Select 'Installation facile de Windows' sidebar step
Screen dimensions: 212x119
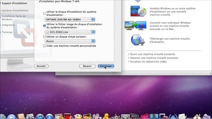pyautogui.click(x=14, y=18)
